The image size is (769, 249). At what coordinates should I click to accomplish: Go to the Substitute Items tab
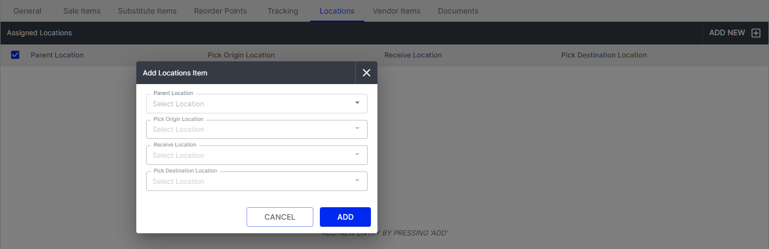(147, 11)
